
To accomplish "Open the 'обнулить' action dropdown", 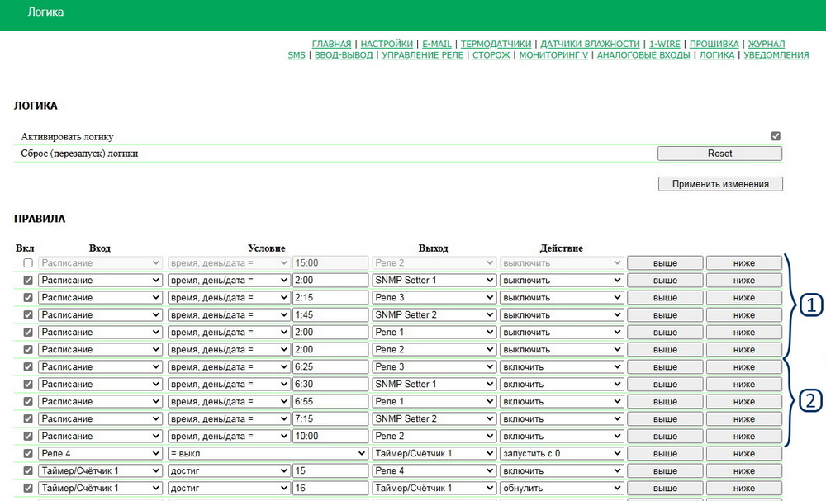I will tap(561, 488).
